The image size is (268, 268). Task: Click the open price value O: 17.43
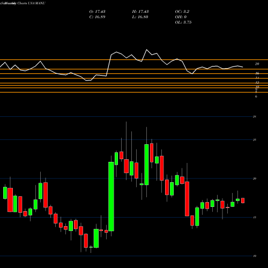tap(97, 12)
